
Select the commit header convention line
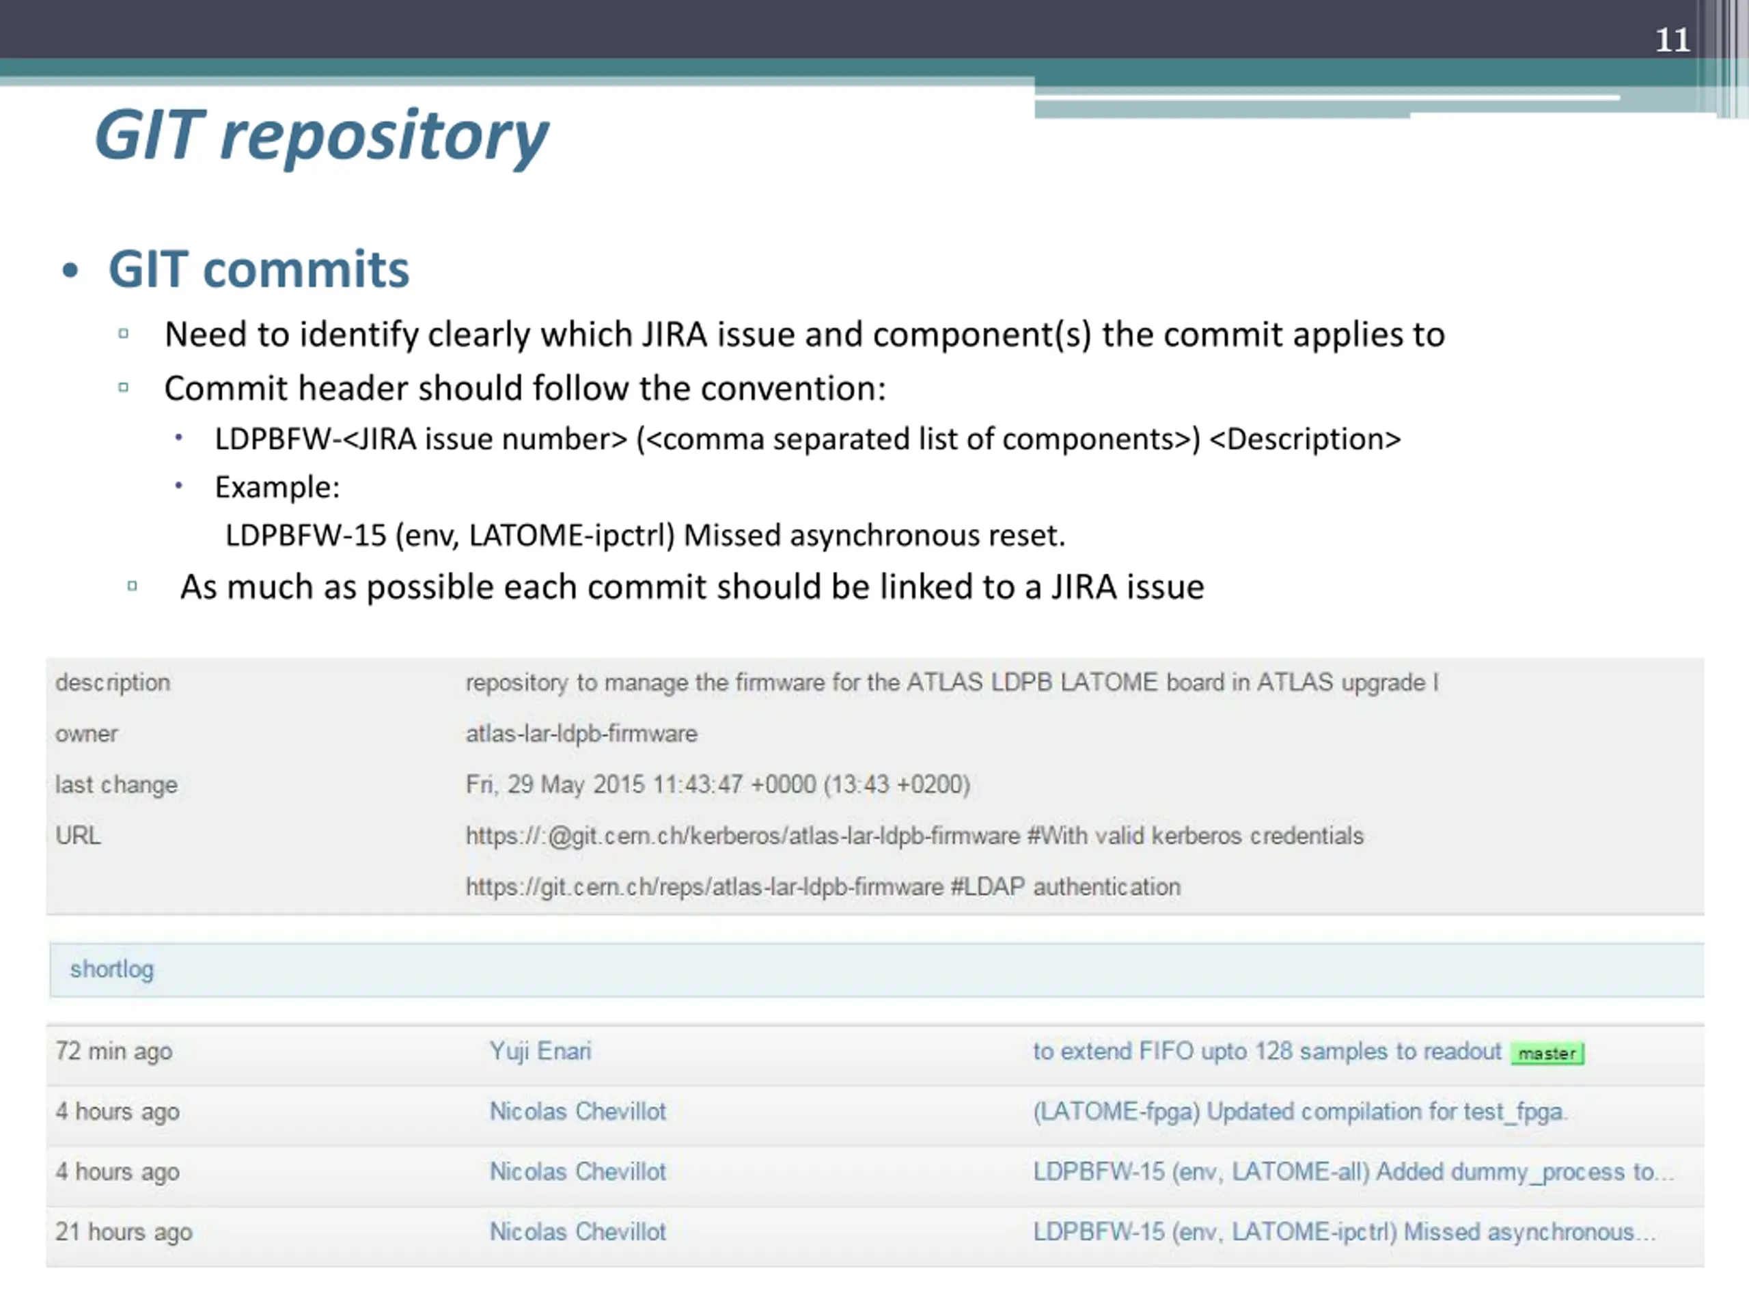808,439
